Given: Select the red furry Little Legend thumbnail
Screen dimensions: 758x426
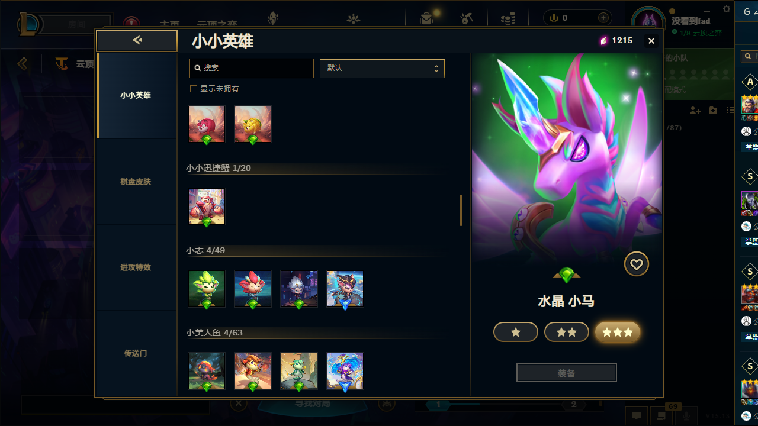Looking at the screenshot, I should (x=207, y=124).
